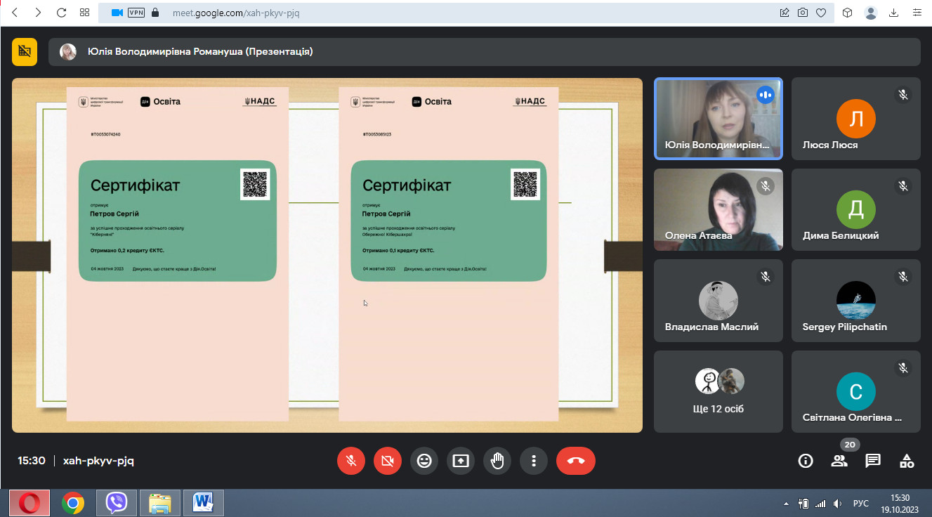Open the Opera easy setup menu
The width and height of the screenshot is (932, 517).
(x=917, y=13)
